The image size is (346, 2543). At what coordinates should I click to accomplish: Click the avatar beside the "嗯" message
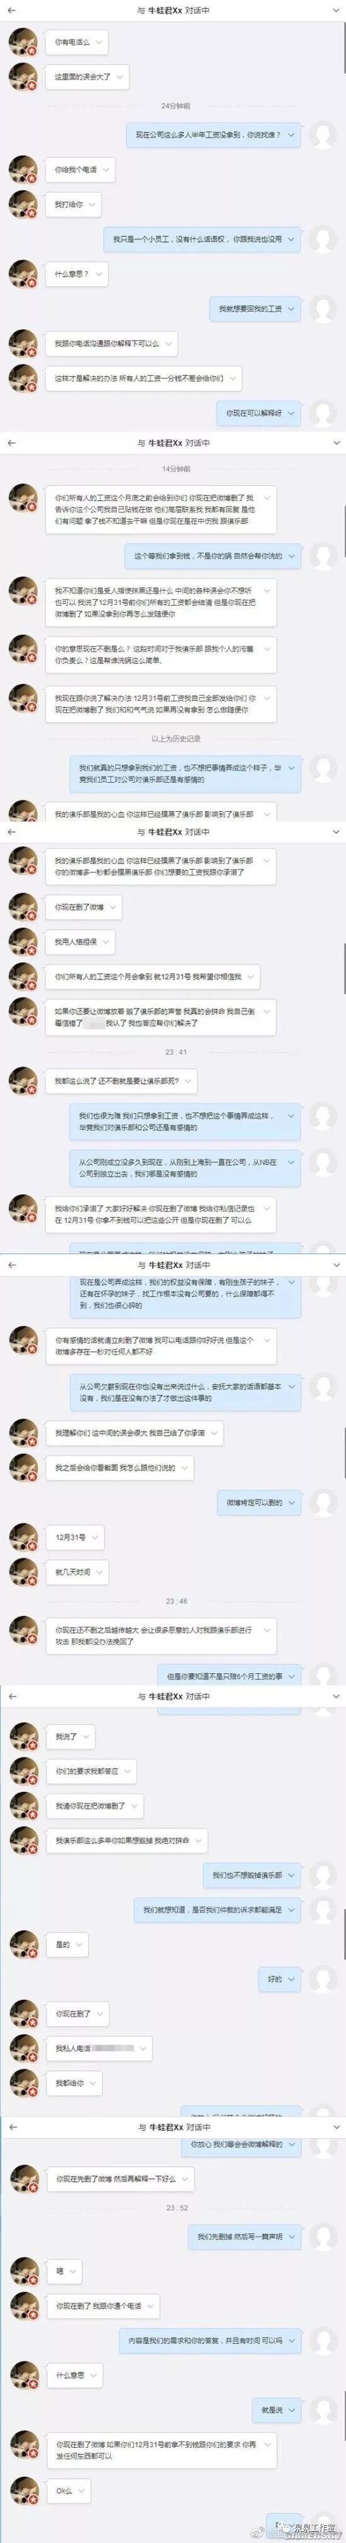[x=23, y=2271]
